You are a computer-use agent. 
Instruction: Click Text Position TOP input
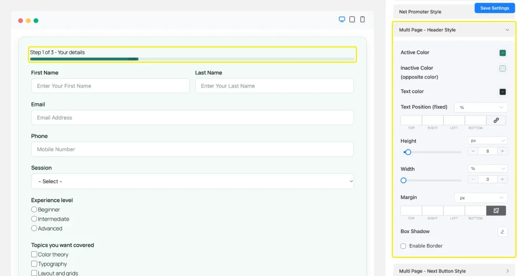click(411, 120)
